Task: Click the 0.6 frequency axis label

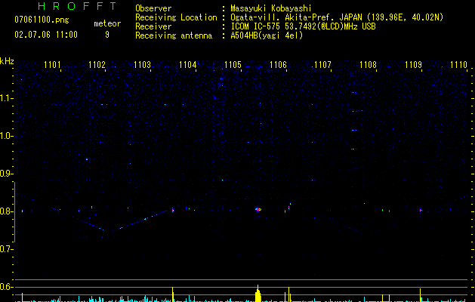Action: 6,287
